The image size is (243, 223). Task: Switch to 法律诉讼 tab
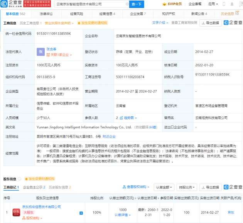click(46, 14)
